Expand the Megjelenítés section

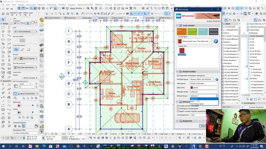(x=177, y=121)
